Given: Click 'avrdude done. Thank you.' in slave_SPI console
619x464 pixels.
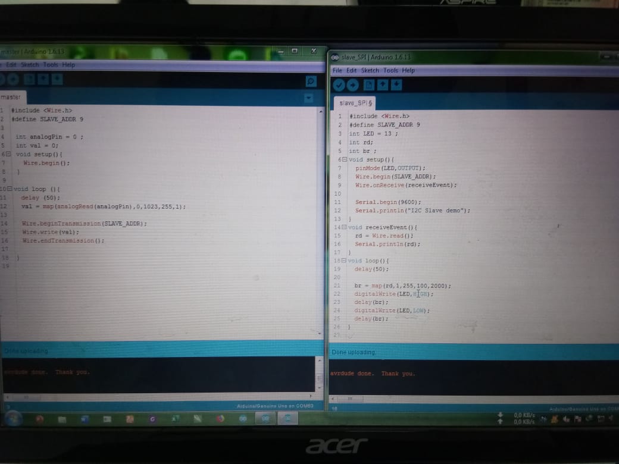Looking at the screenshot, I should [373, 373].
